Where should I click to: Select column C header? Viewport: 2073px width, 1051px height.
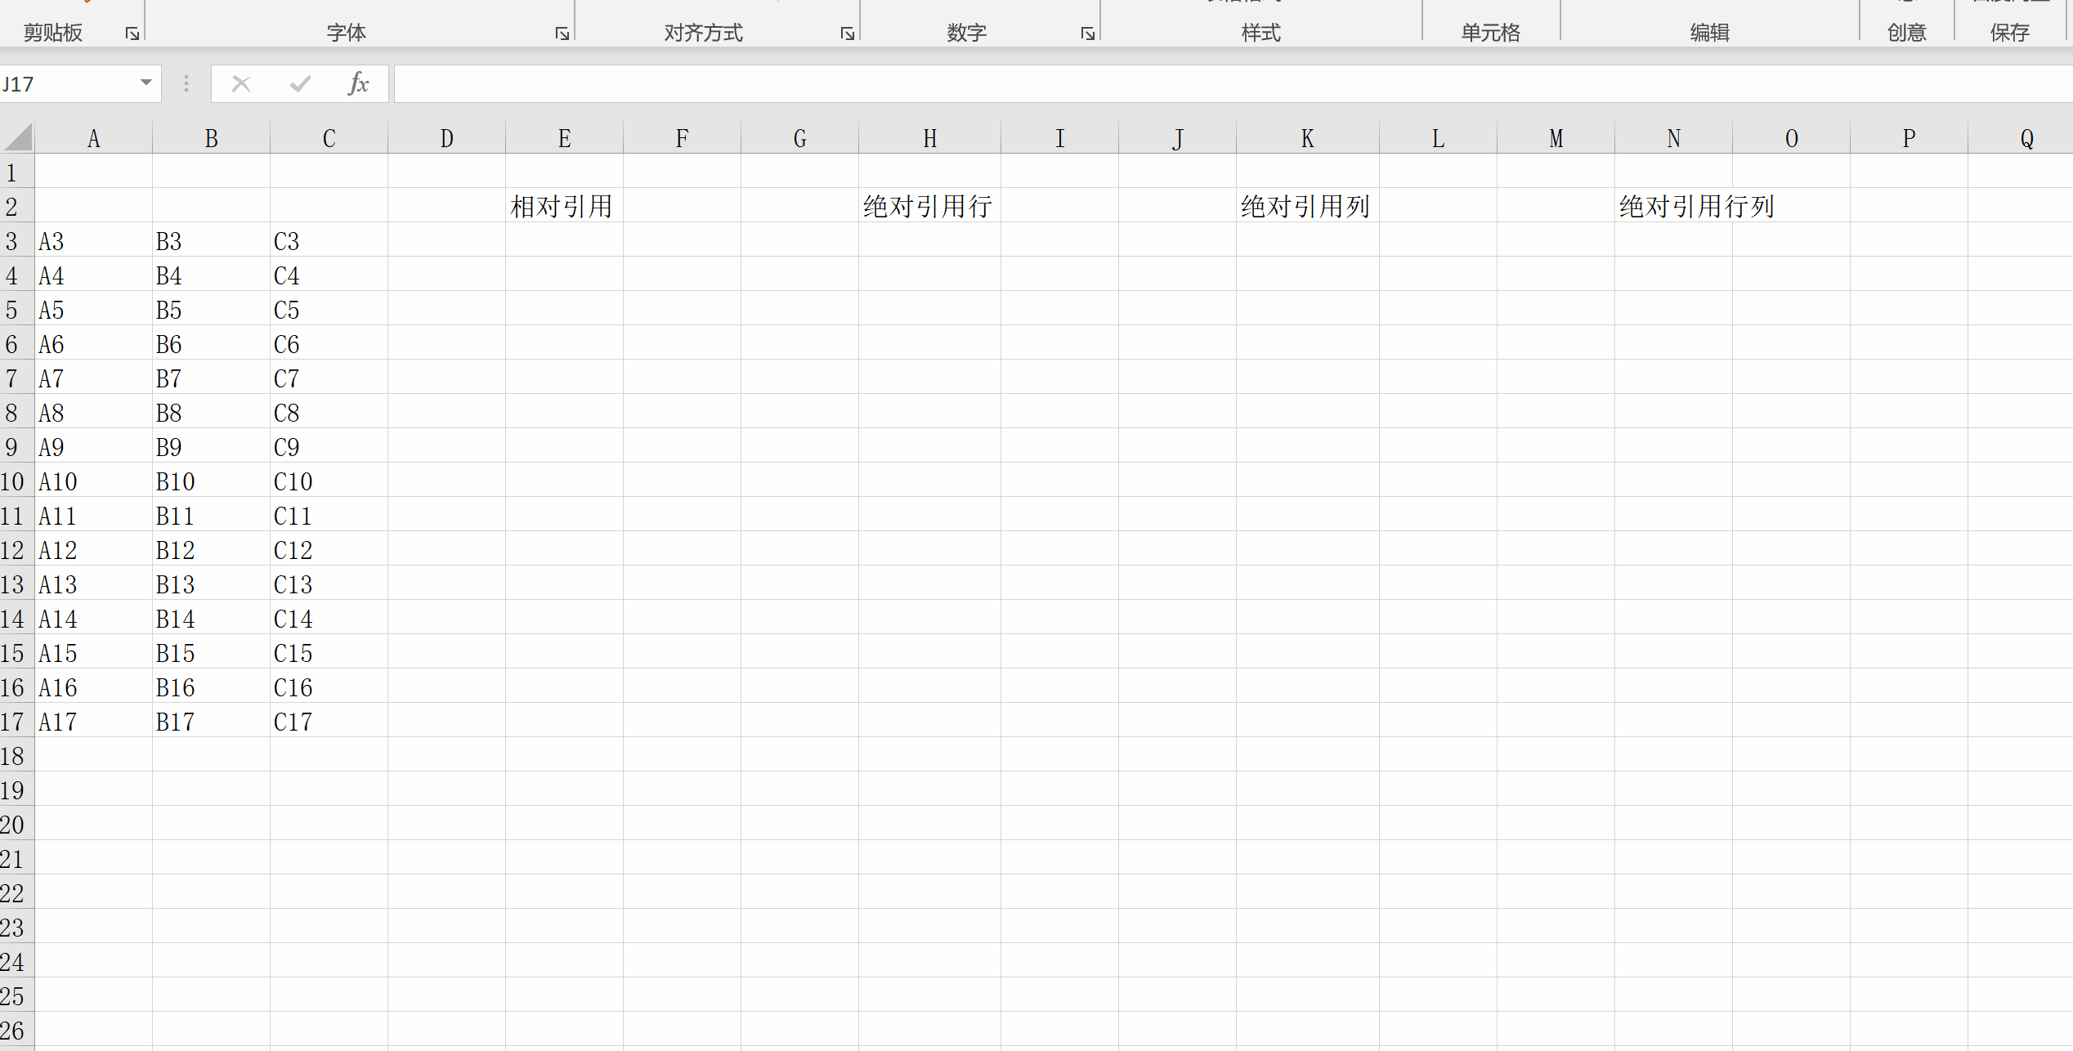329,138
